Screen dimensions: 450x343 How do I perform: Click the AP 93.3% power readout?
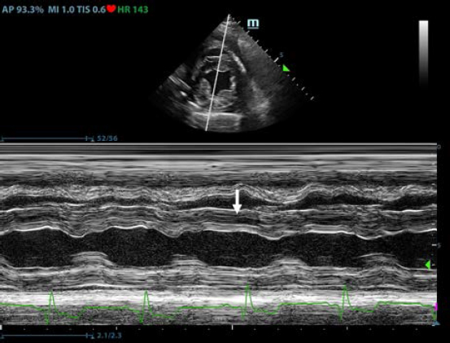[x=23, y=10]
